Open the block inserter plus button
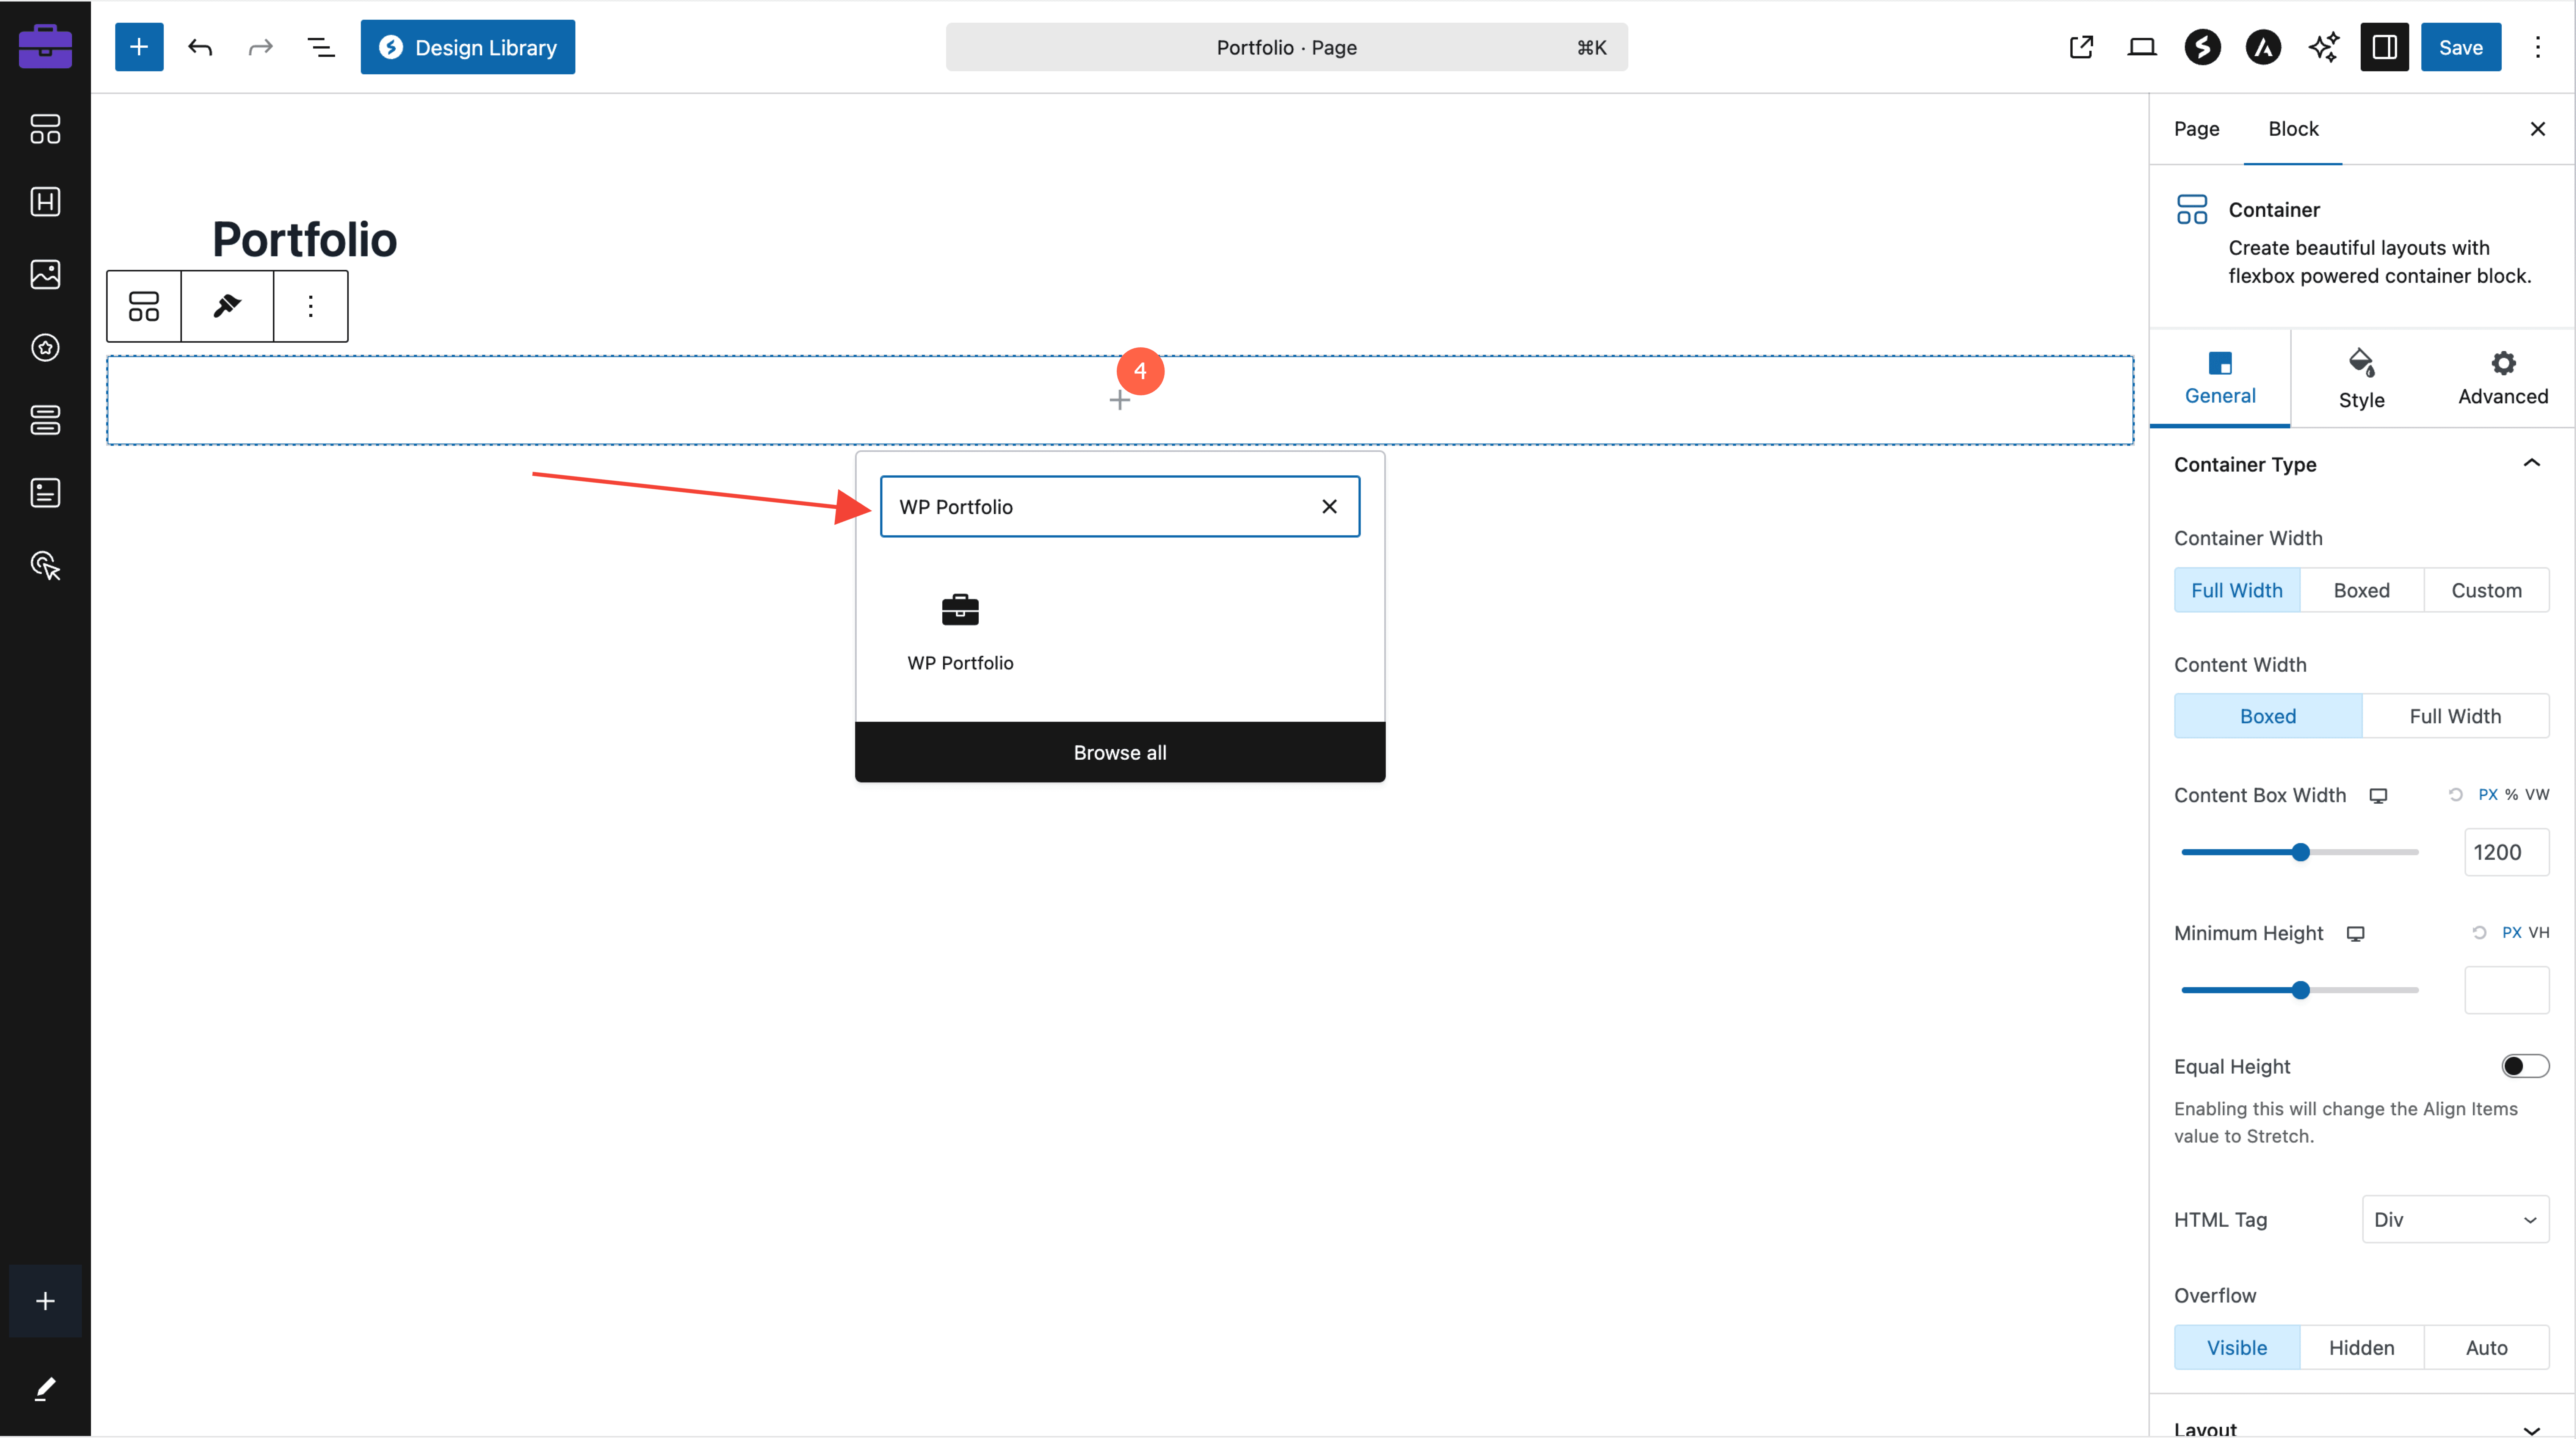2576x1439 pixels. [x=139, y=47]
